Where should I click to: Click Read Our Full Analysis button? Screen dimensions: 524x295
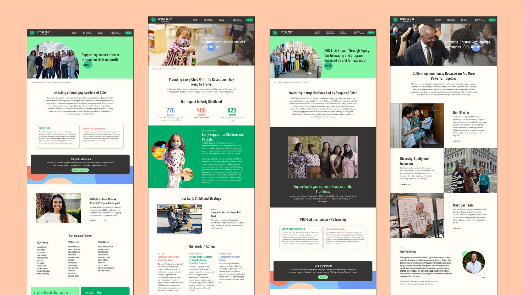click(80, 170)
